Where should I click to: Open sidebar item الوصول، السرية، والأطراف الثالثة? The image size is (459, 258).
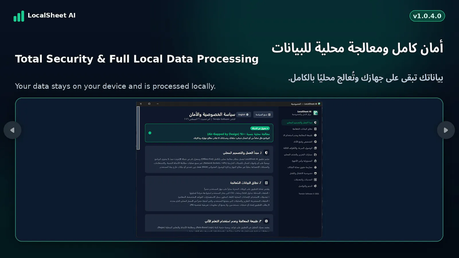(300, 148)
